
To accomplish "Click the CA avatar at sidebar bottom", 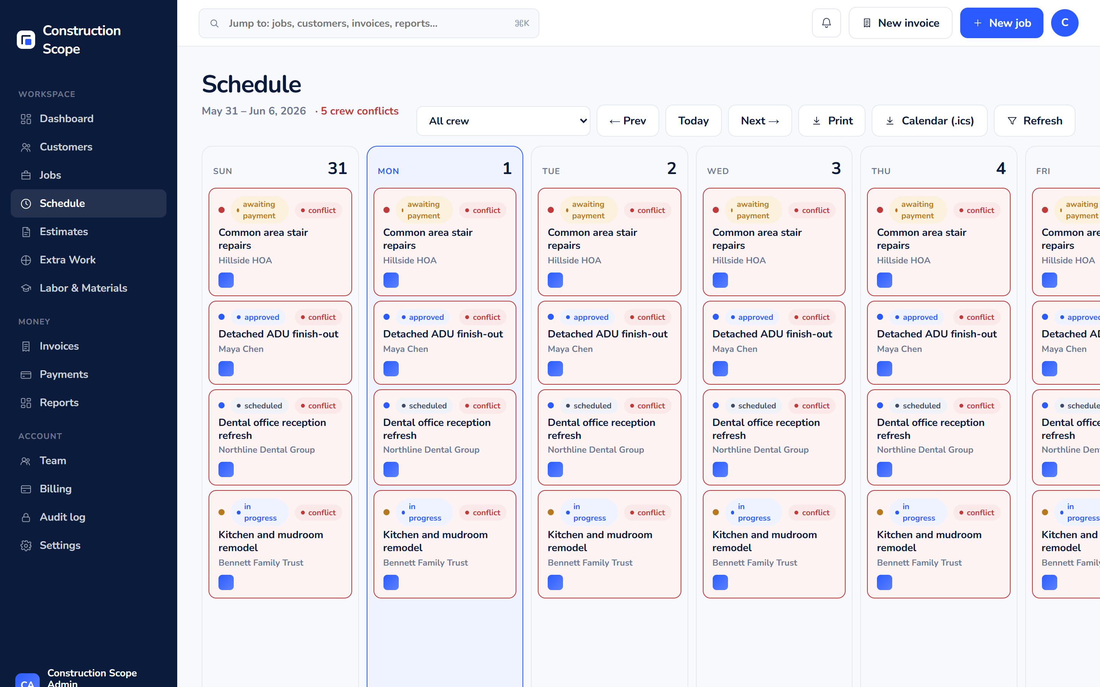I will point(27,680).
